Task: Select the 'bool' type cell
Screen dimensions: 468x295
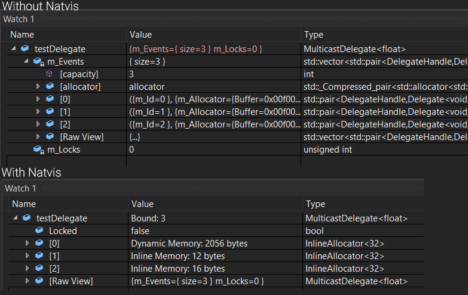Action: 314,231
